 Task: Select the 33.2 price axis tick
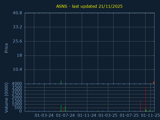click(17, 27)
